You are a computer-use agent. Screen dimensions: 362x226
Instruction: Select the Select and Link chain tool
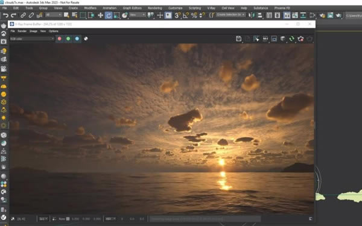tap(23, 16)
